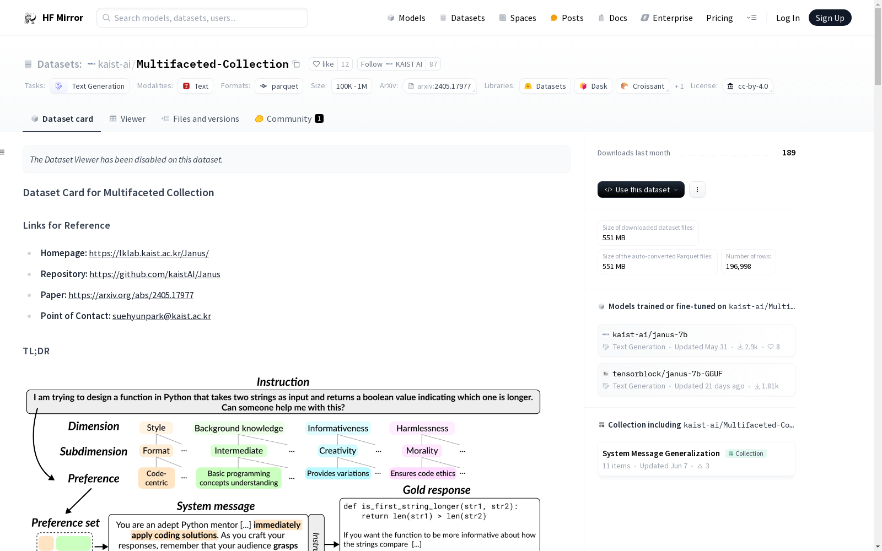Viewport: 882px width, 551px height.
Task: Follow the KAIST AI organization
Action: 391,64
